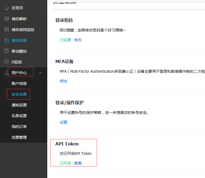205x178 pixels.
Task: Click the DNS icon beside 域名解析
Action: click(7, 19)
